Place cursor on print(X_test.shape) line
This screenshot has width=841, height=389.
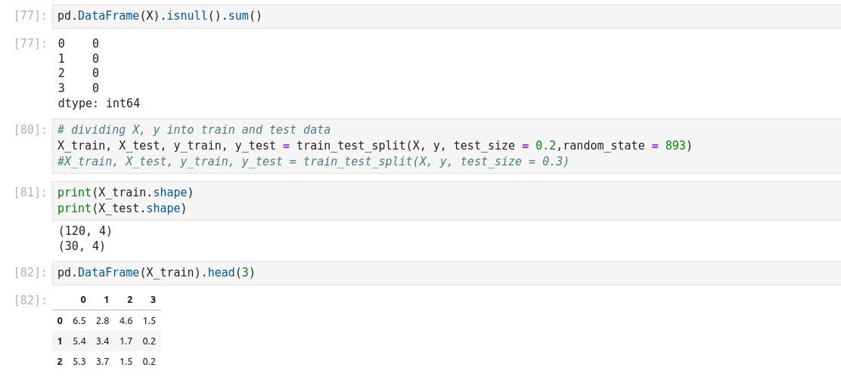pos(122,208)
